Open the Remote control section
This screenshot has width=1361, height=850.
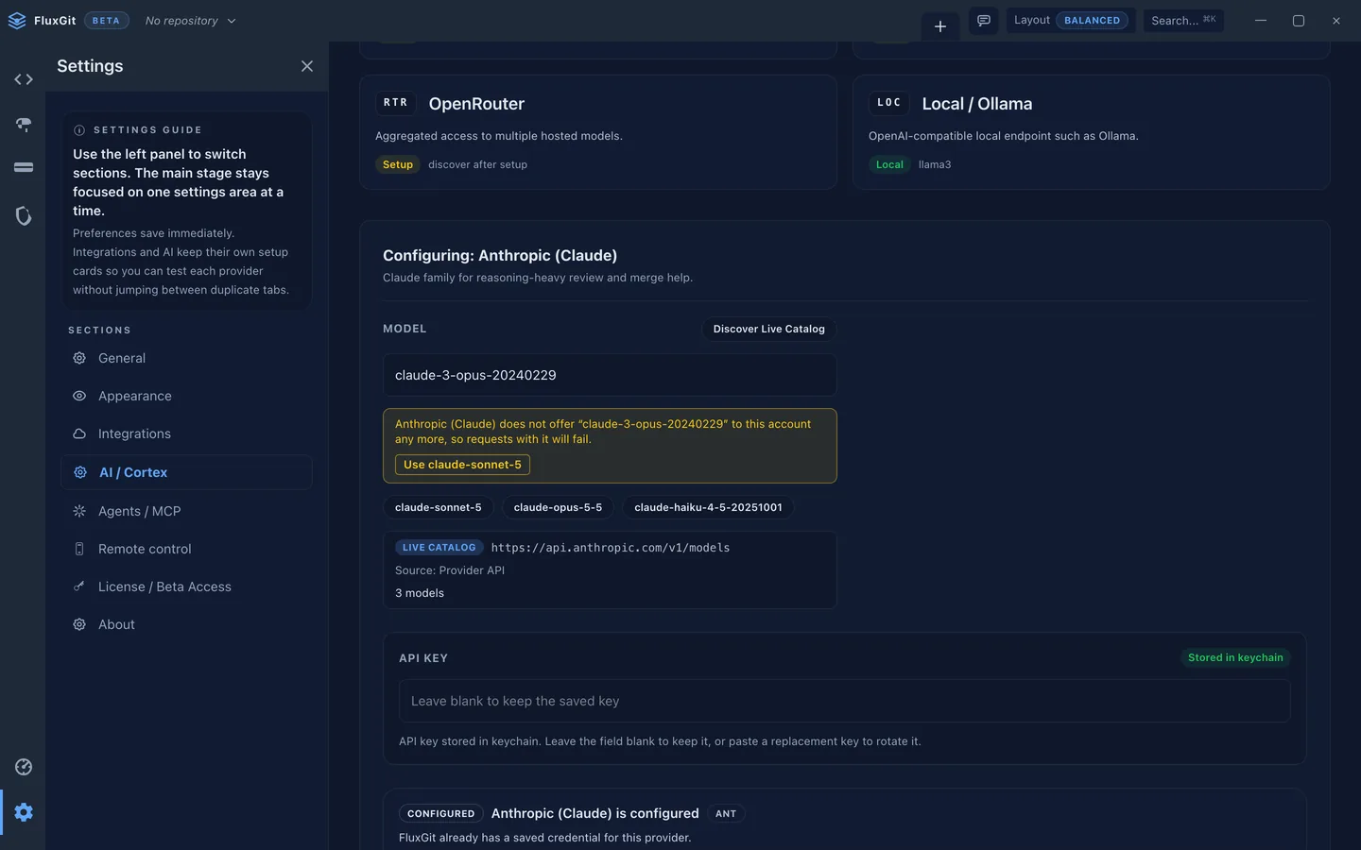tap(186, 549)
